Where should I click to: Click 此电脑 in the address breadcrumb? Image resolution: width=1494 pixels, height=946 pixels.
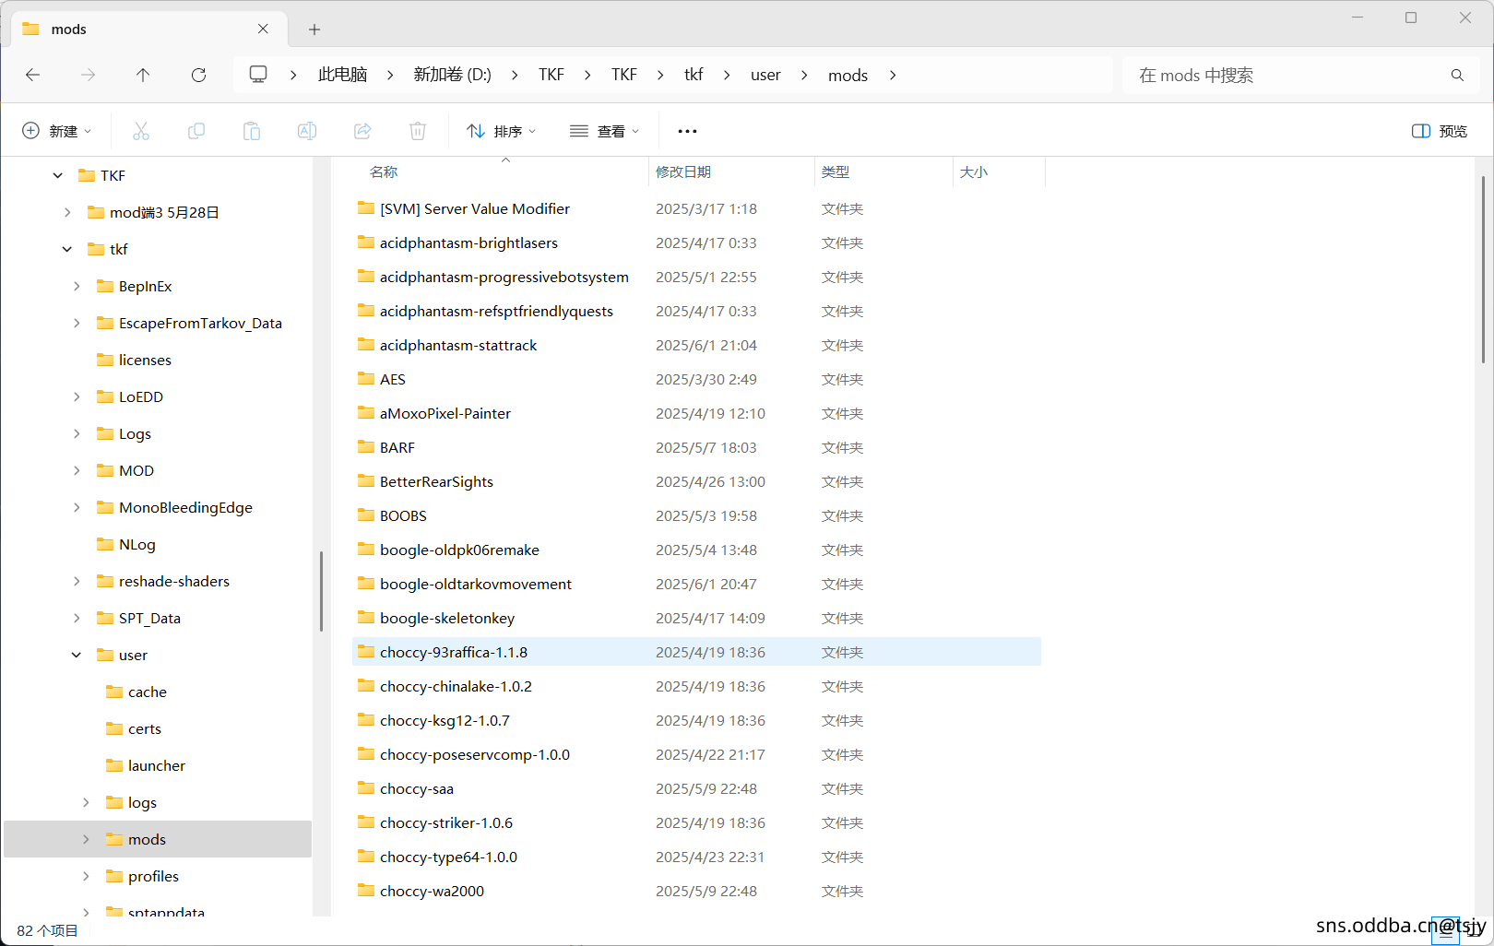click(343, 75)
